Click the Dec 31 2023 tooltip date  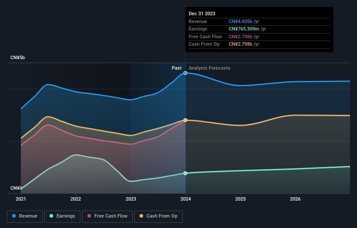pos(202,13)
